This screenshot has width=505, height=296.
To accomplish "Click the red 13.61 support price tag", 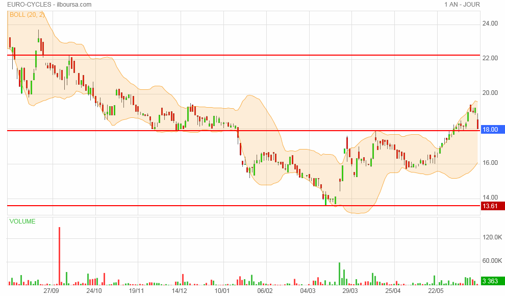I will 493,206.
